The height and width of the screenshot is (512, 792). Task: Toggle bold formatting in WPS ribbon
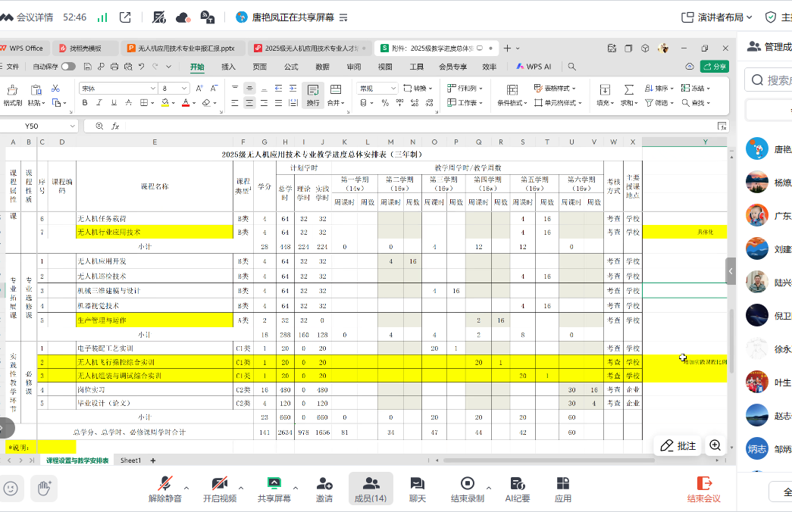85,103
